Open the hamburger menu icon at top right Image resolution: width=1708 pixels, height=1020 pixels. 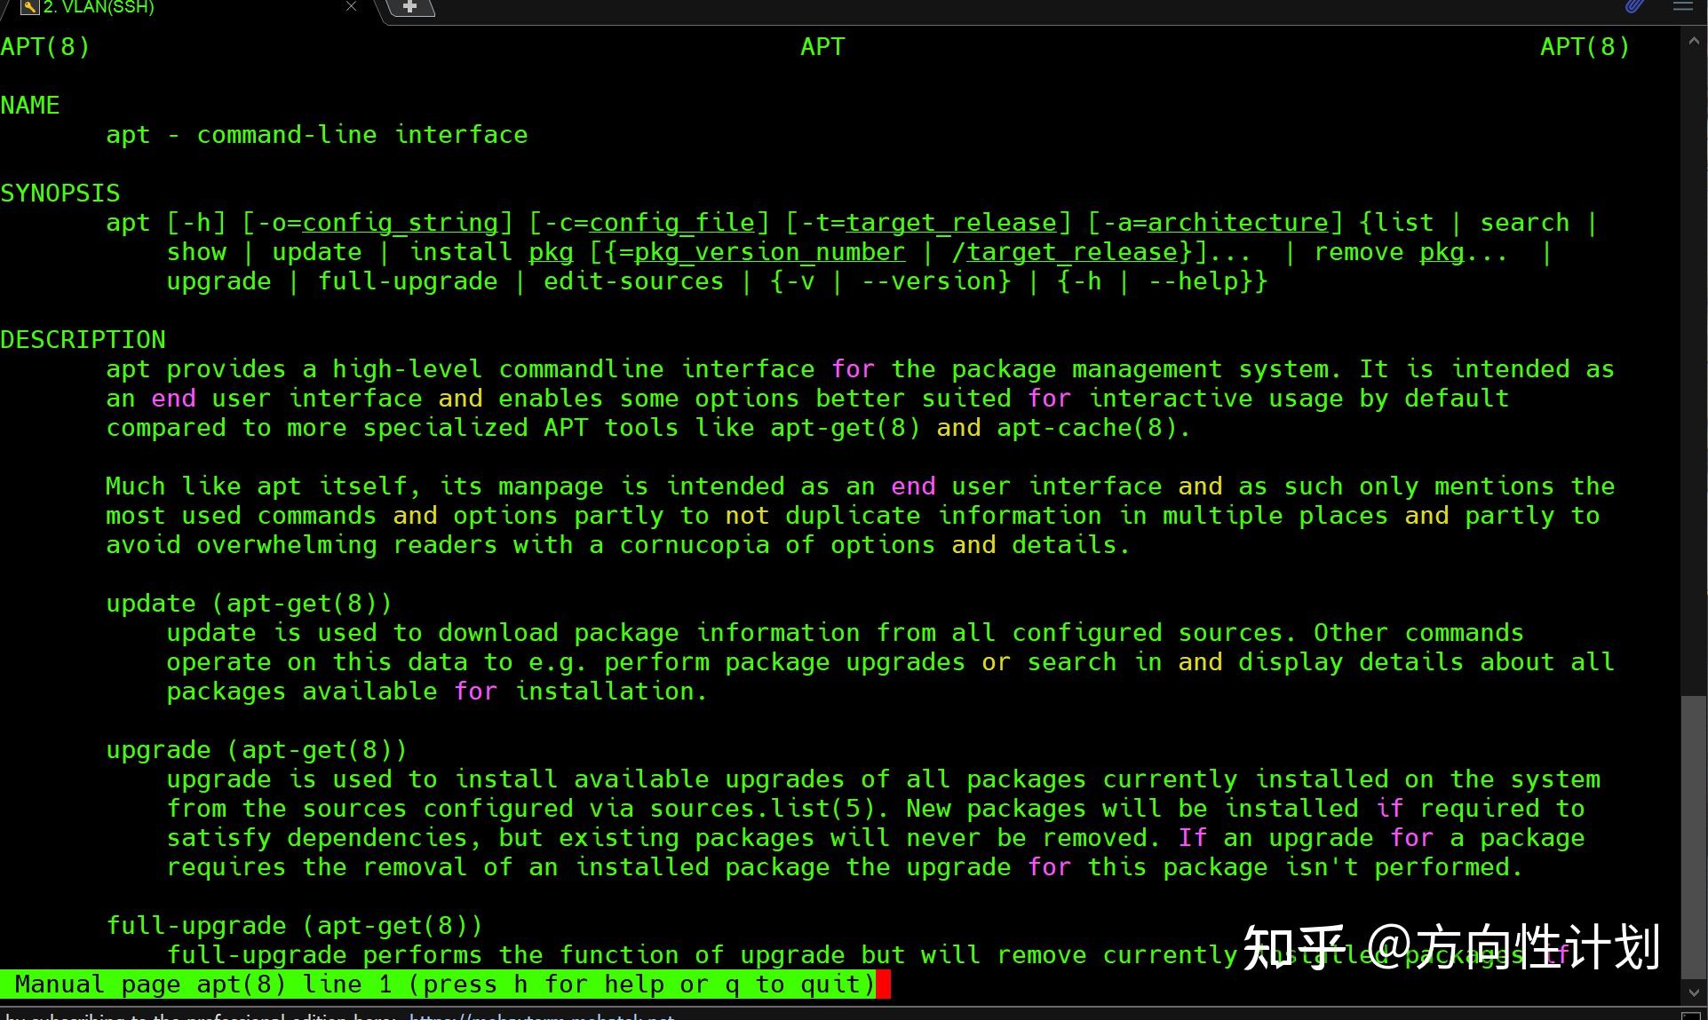[1685, 8]
